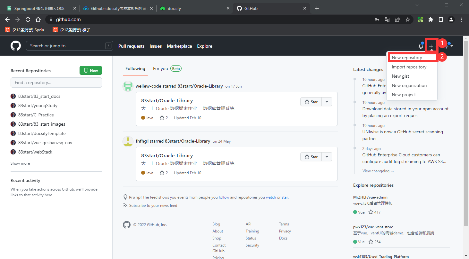
Task: Open the share page icon in address bar
Action: pos(397,20)
